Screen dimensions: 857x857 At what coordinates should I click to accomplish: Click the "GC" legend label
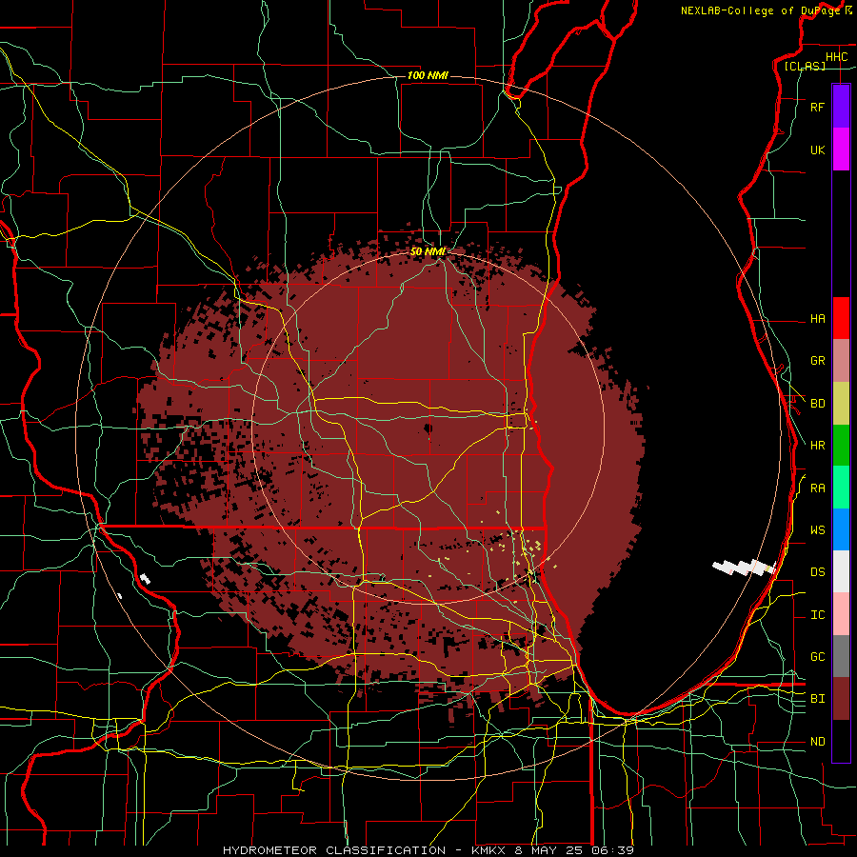point(817,657)
